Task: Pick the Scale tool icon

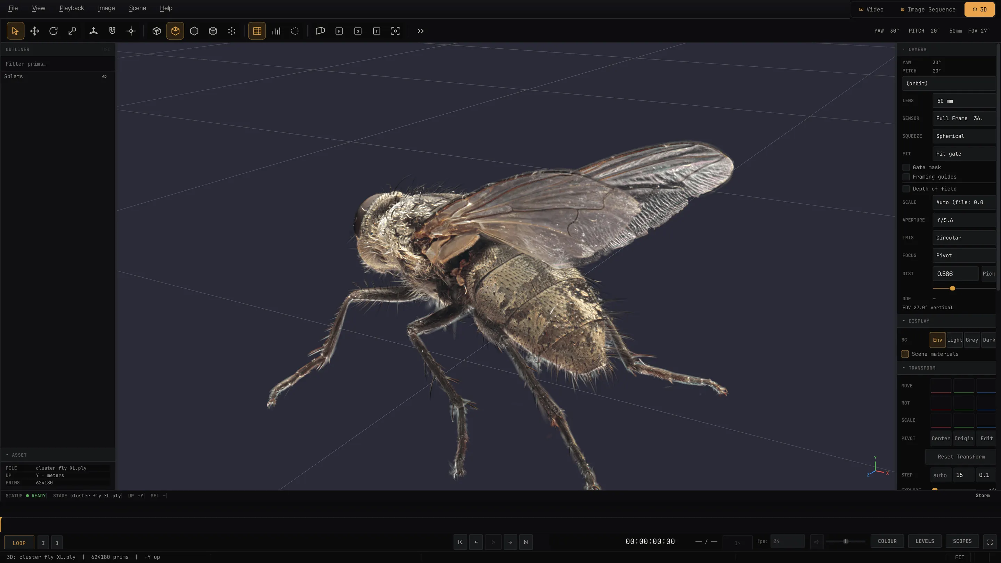Action: pyautogui.click(x=72, y=31)
